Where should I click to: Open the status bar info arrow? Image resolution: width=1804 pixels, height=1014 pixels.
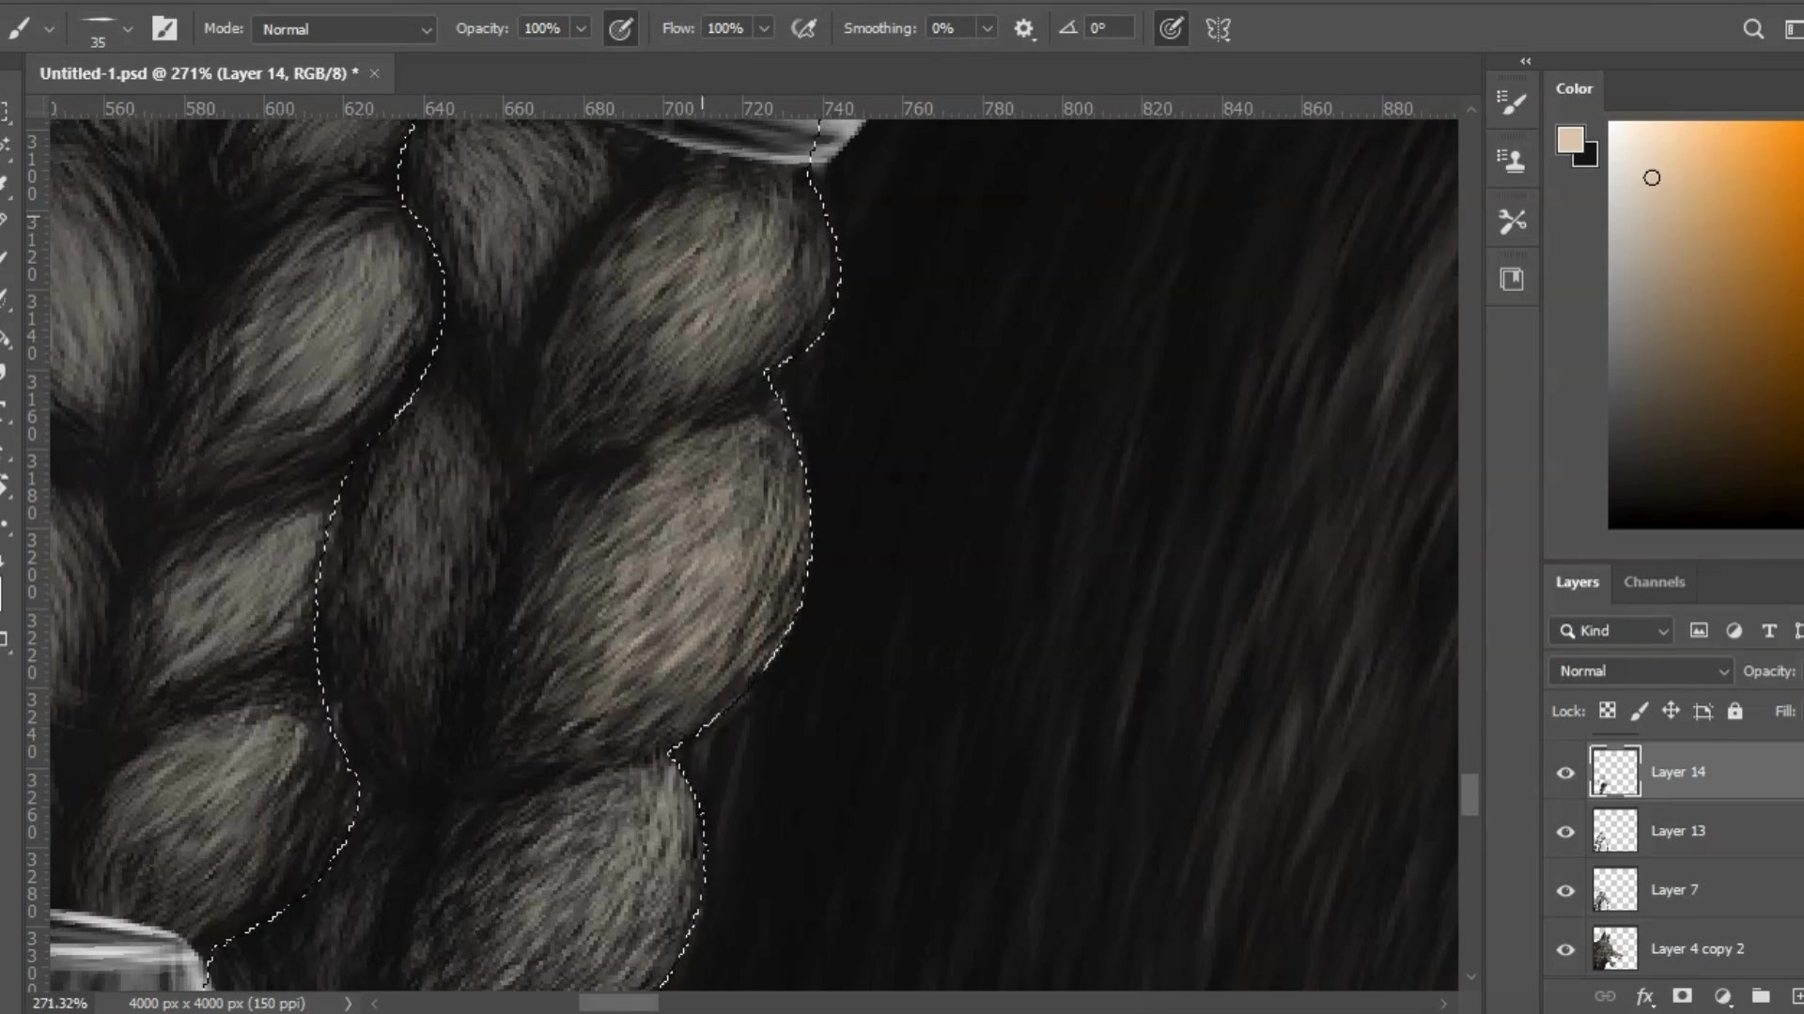348,1003
